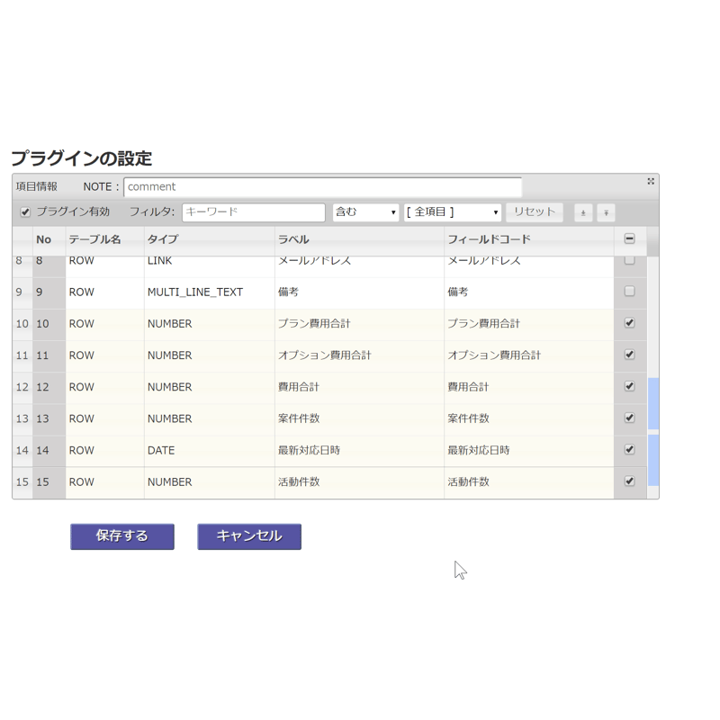Click the minus icon in the checkbox column header
Screen dimensions: 720x720
[x=630, y=238]
